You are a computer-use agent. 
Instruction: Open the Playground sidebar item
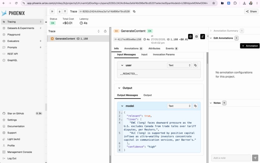coord(22,34)
